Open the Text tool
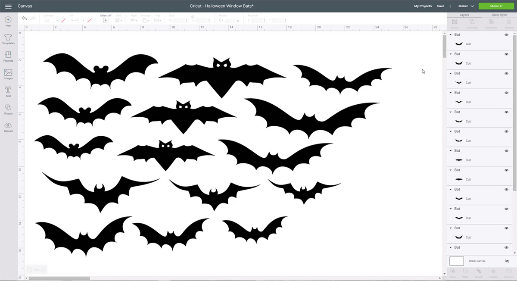 (8, 91)
